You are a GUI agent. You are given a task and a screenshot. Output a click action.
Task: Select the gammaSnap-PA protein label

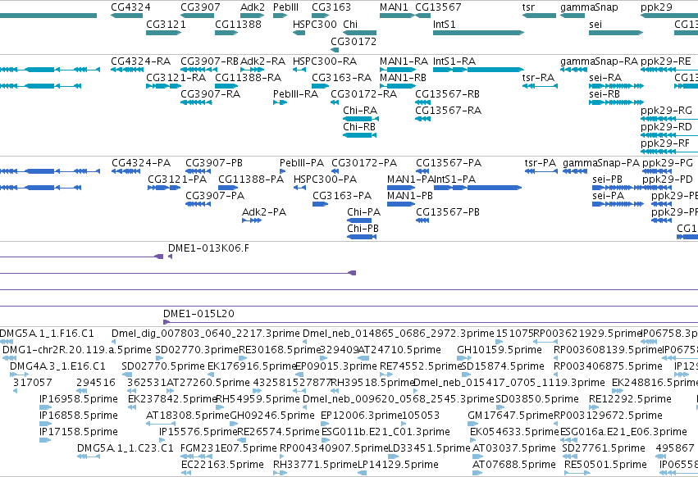click(x=601, y=163)
